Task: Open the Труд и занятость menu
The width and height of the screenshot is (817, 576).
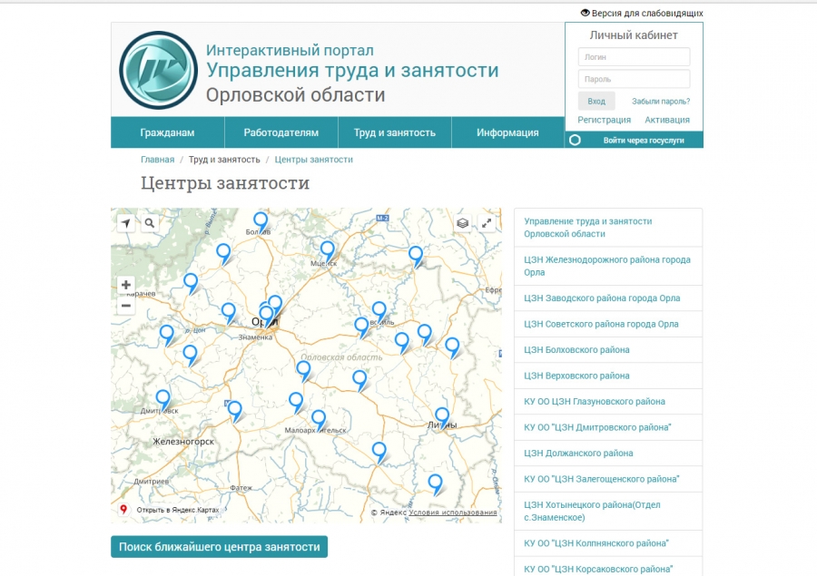Action: click(395, 132)
